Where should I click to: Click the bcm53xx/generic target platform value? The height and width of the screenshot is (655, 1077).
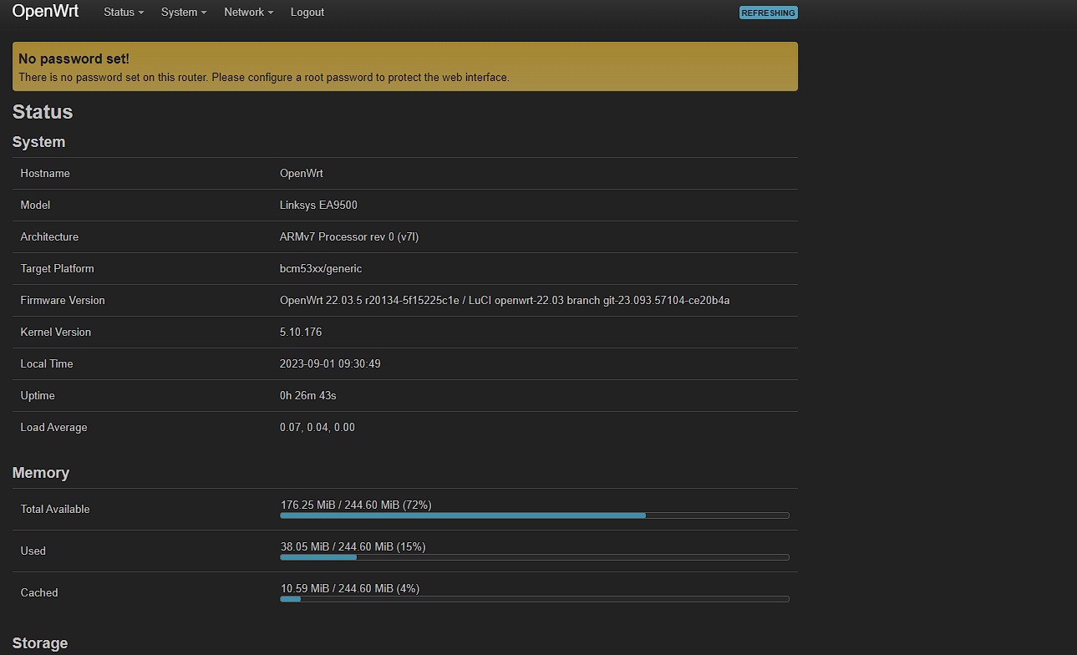tap(321, 269)
